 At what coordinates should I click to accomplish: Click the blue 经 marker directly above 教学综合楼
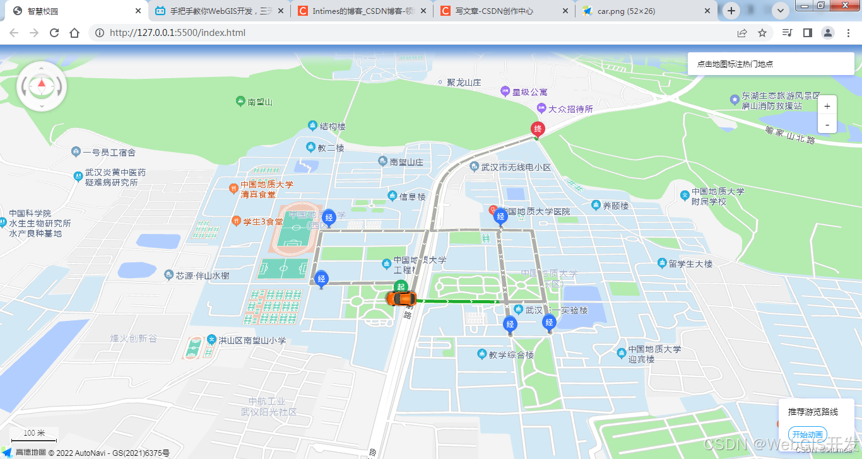point(511,325)
